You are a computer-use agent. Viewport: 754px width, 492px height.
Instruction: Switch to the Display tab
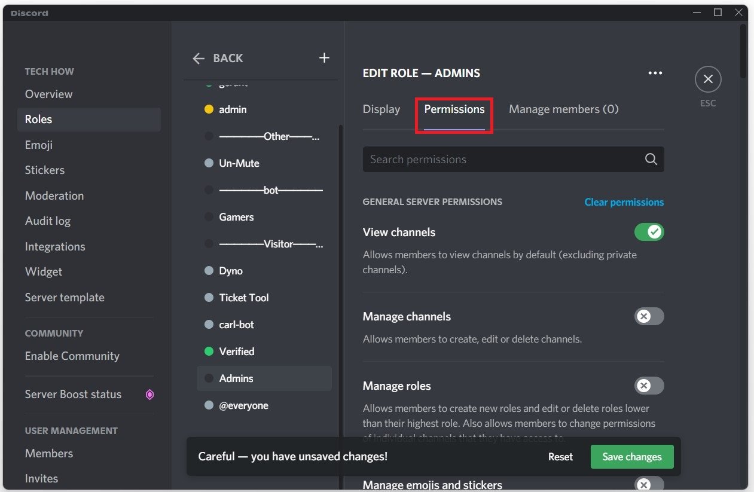click(381, 109)
